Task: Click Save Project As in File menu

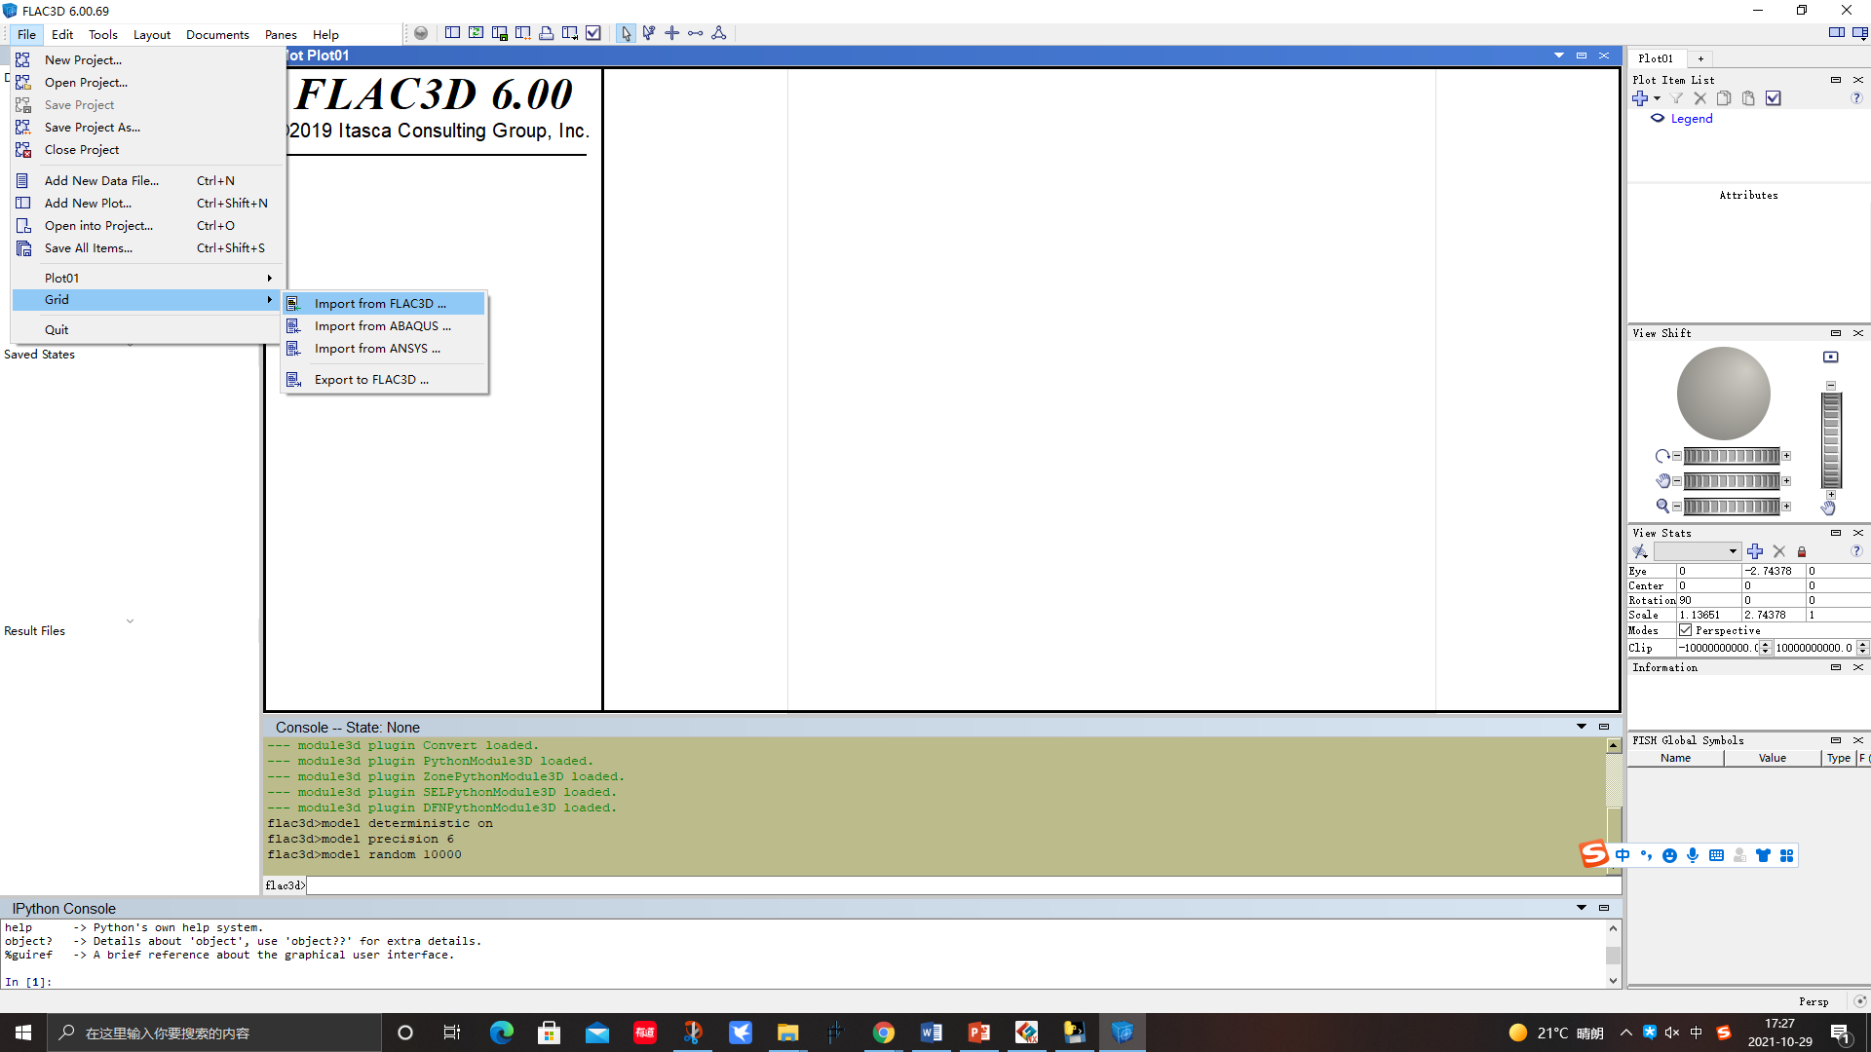Action: [92, 128]
